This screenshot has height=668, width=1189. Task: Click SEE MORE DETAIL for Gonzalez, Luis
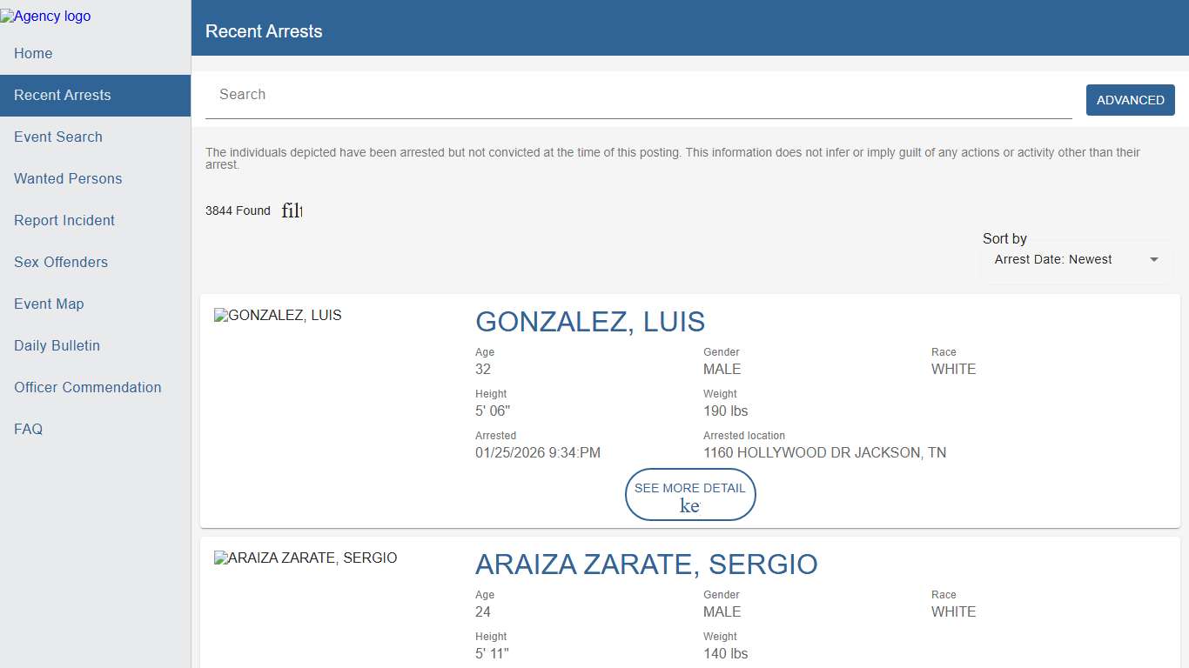tap(689, 494)
